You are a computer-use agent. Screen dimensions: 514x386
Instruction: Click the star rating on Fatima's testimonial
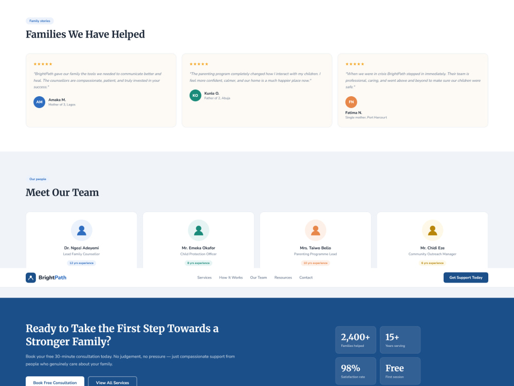coord(355,64)
